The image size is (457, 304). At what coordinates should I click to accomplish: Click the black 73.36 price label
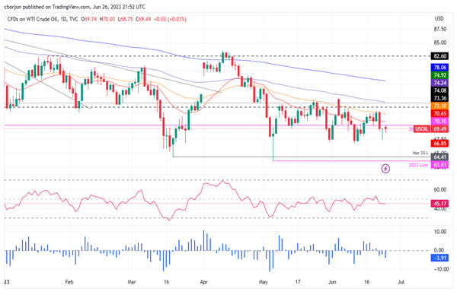(439, 98)
